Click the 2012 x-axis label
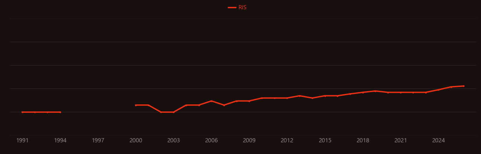The image size is (481, 154). pos(287,141)
